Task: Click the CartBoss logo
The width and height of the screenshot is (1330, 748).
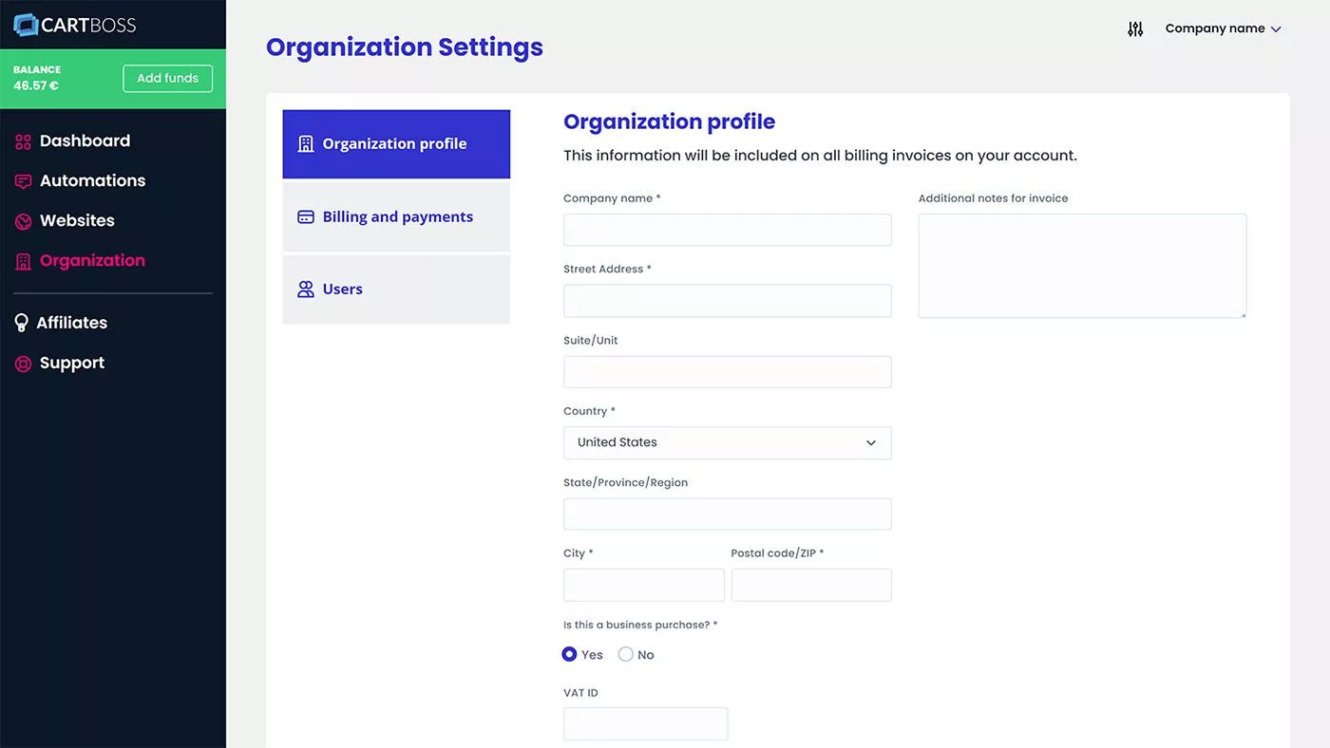Action: click(x=75, y=25)
